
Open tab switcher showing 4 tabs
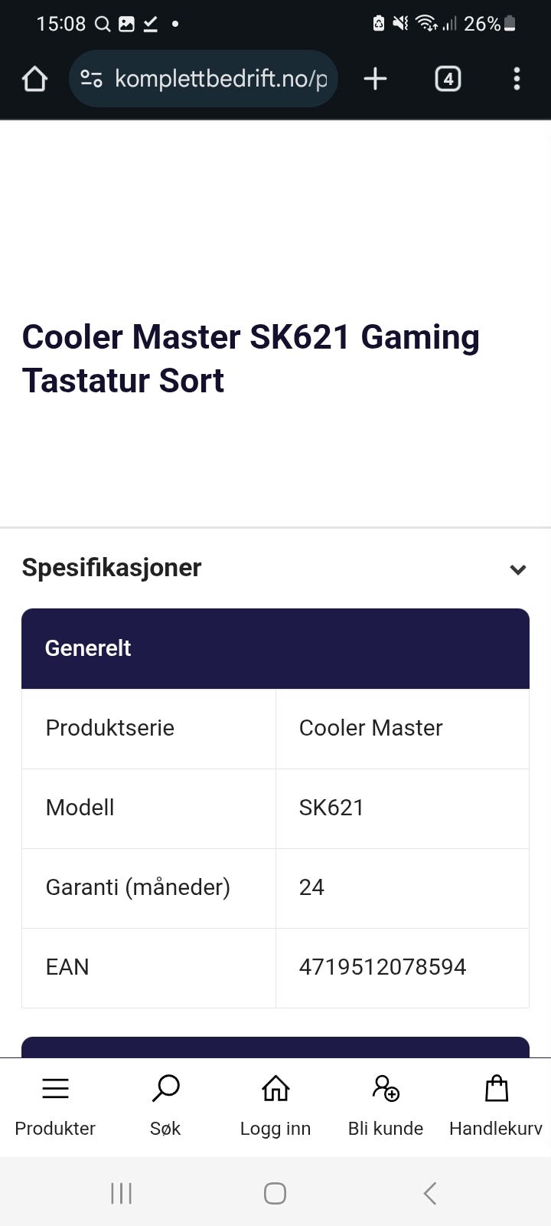(448, 79)
